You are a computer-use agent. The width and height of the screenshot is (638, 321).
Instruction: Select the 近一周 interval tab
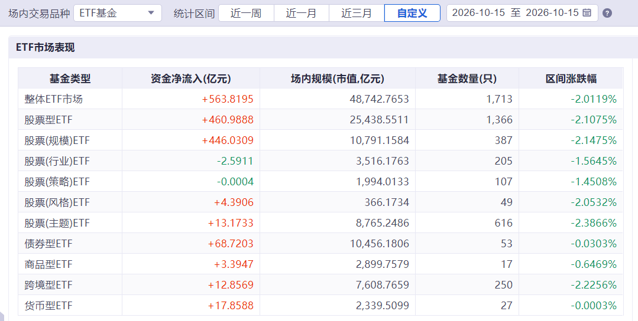[246, 13]
